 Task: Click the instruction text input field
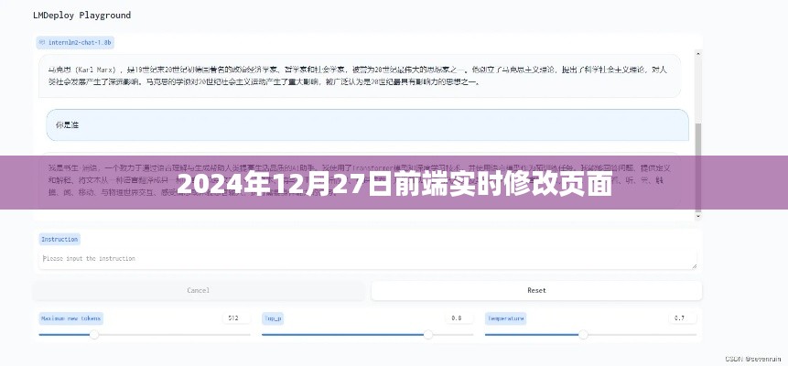coord(366,259)
